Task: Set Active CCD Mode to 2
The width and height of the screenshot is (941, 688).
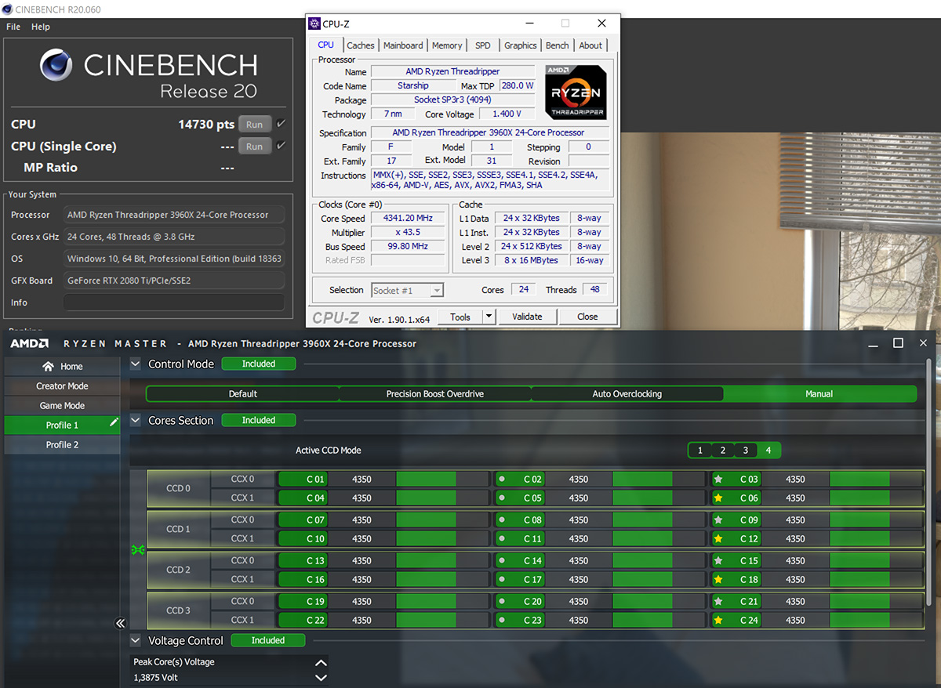Action: click(x=723, y=450)
